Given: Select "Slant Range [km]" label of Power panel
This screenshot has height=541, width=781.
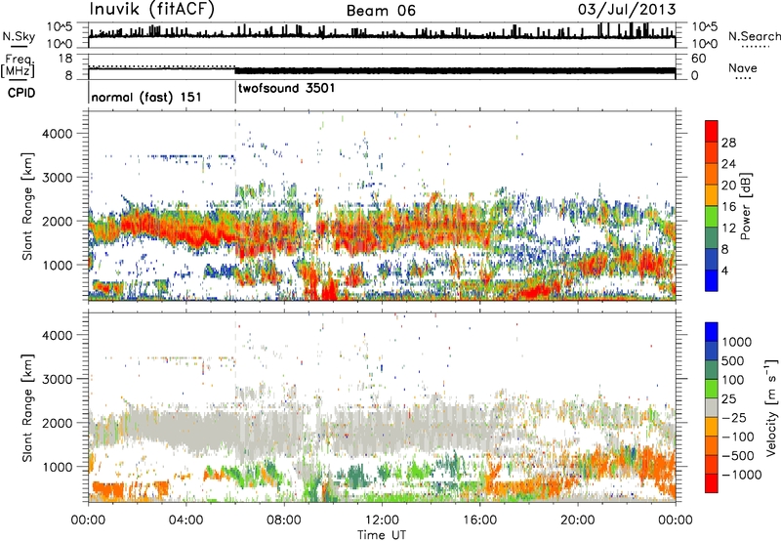Looking at the screenshot, I should pyautogui.click(x=27, y=206).
